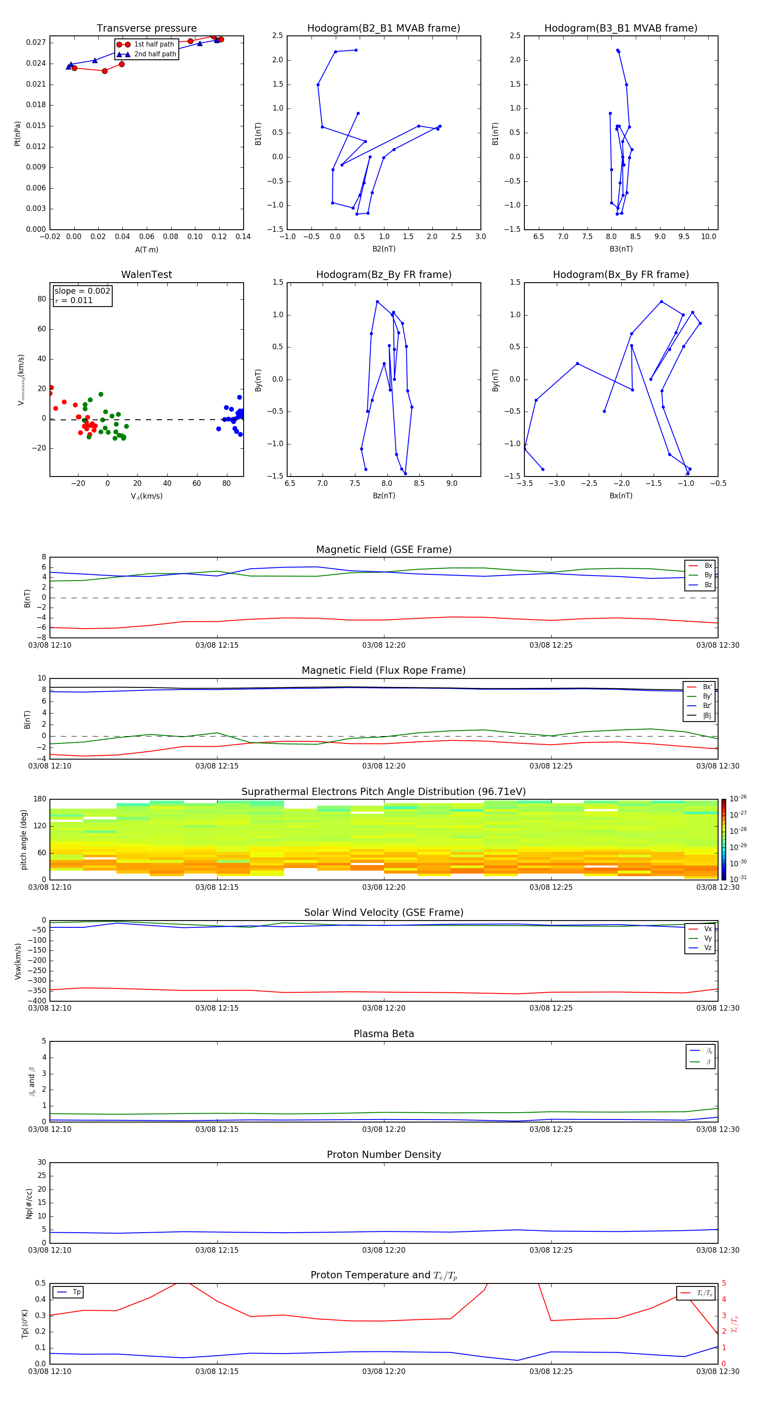Click the "Np(#/cc)" y-axis label
Viewport: 768px width, 1409px height.
pyautogui.click(x=29, y=1203)
